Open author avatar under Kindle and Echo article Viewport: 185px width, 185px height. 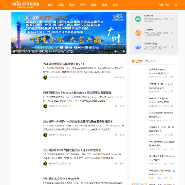(x=45, y=135)
